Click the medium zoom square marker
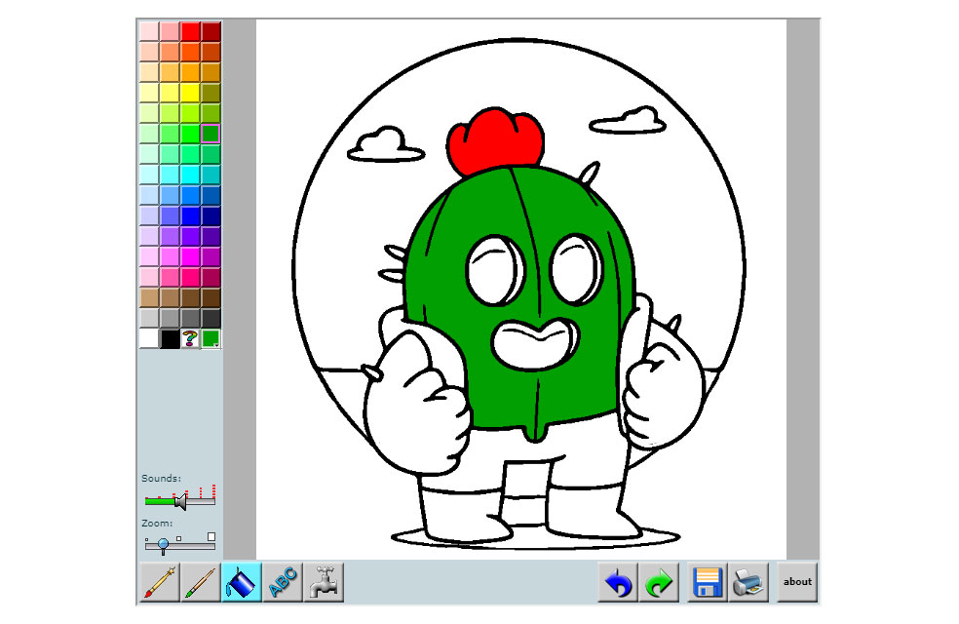Image resolution: width=959 pixels, height=624 pixels. coord(178,539)
